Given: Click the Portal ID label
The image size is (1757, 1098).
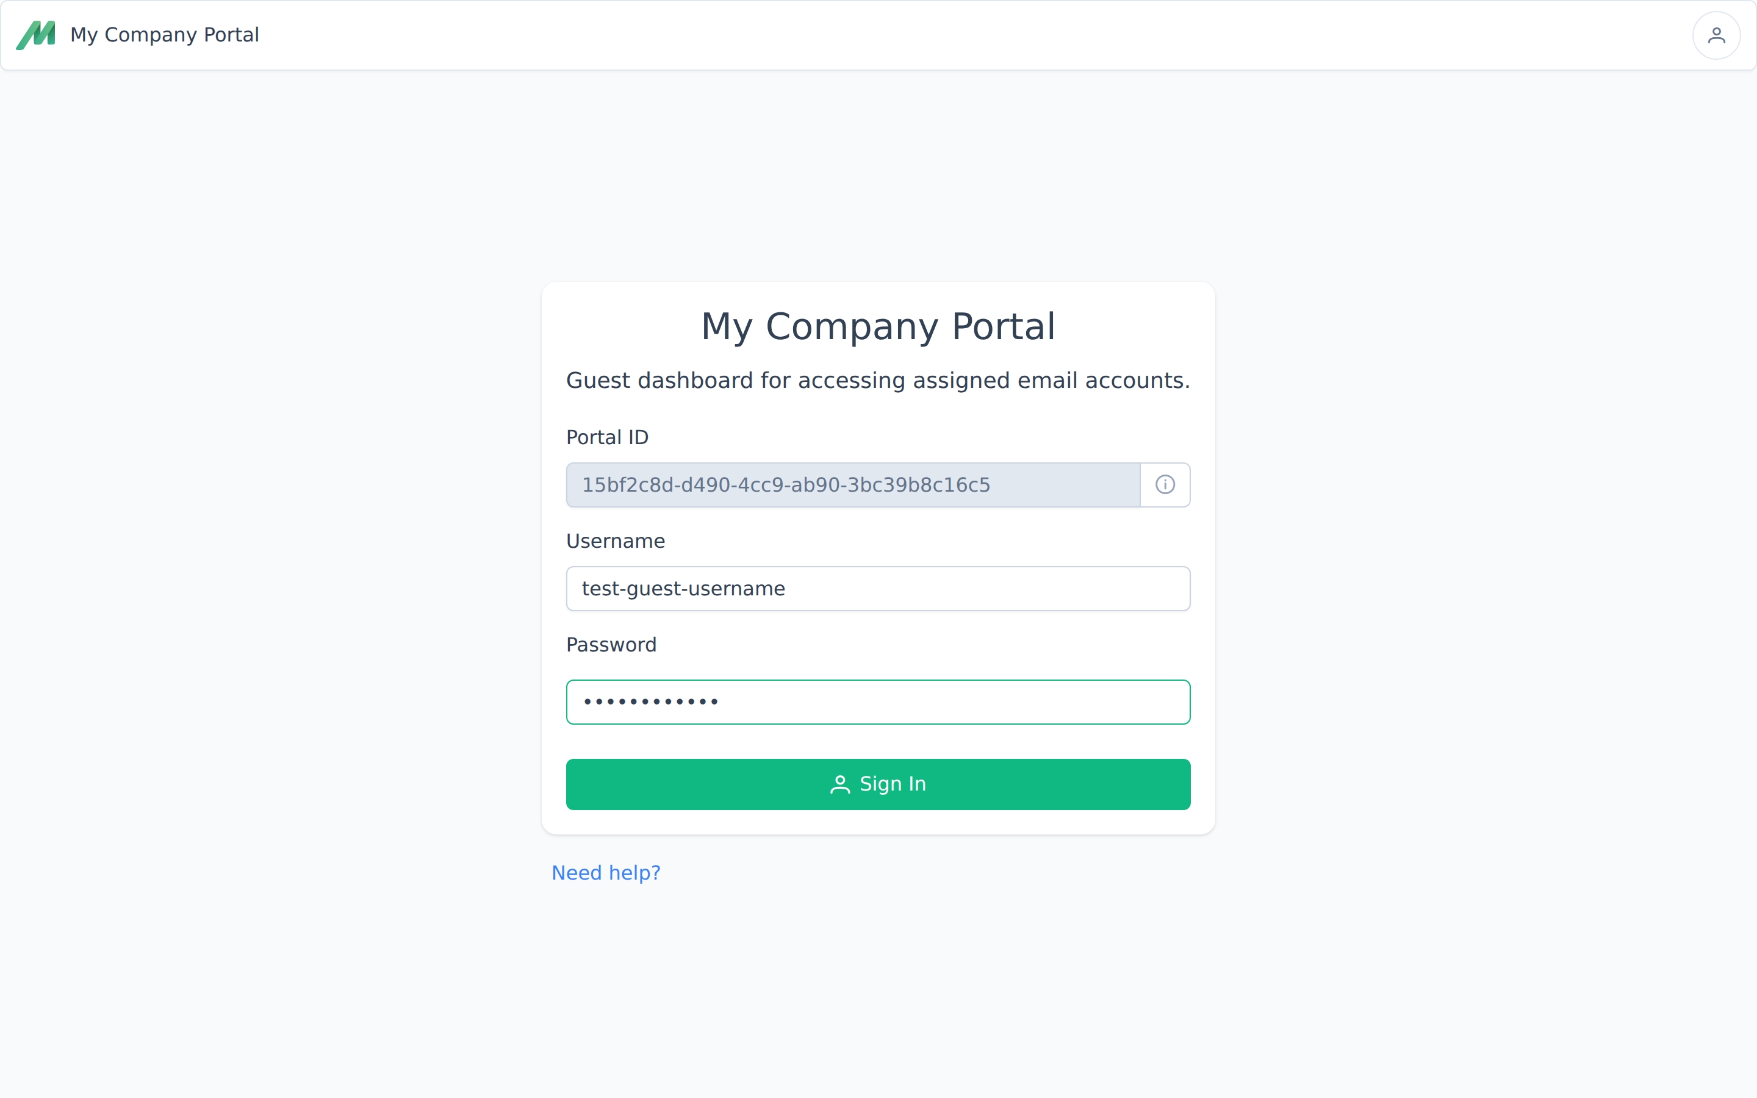Looking at the screenshot, I should (607, 437).
